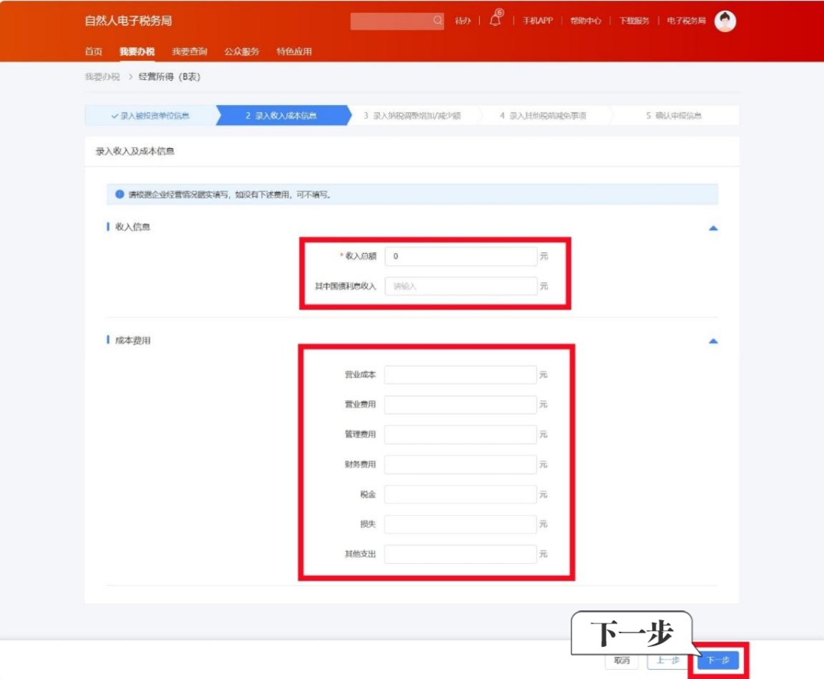
Task: Open the 公众服务 menu
Action: point(242,52)
